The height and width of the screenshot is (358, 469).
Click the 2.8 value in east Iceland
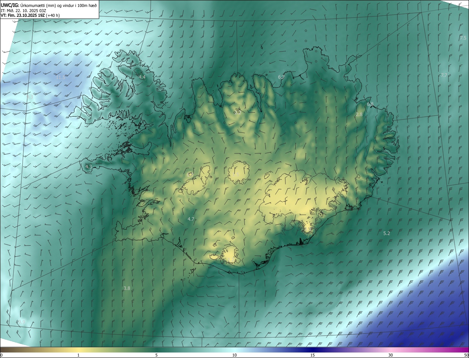click(359, 115)
